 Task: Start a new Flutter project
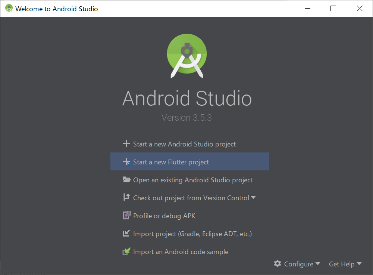point(189,161)
